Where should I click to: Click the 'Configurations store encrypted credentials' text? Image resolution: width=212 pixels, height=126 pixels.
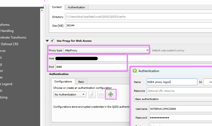(91, 107)
